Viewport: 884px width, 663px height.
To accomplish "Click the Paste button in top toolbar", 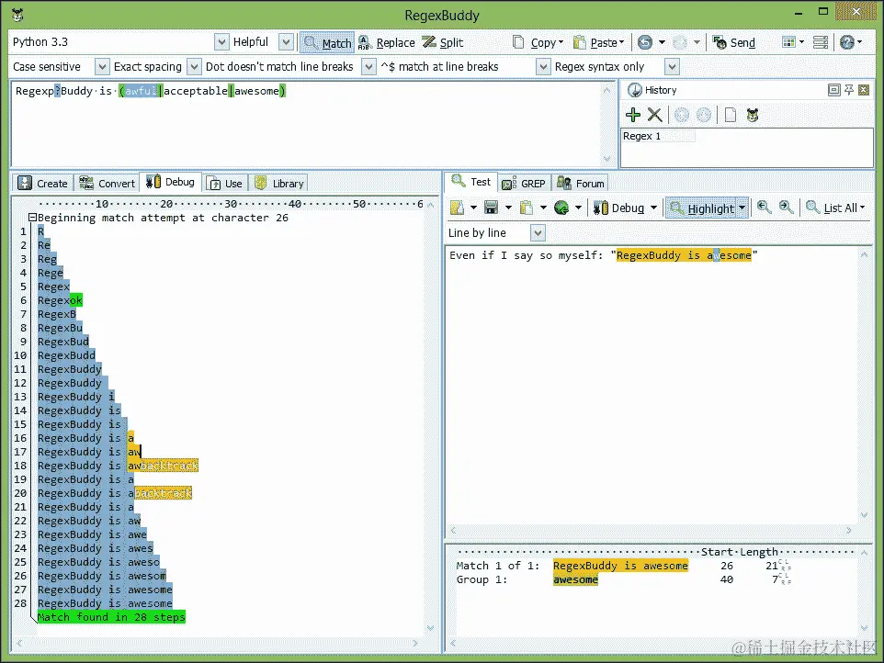I will [595, 42].
